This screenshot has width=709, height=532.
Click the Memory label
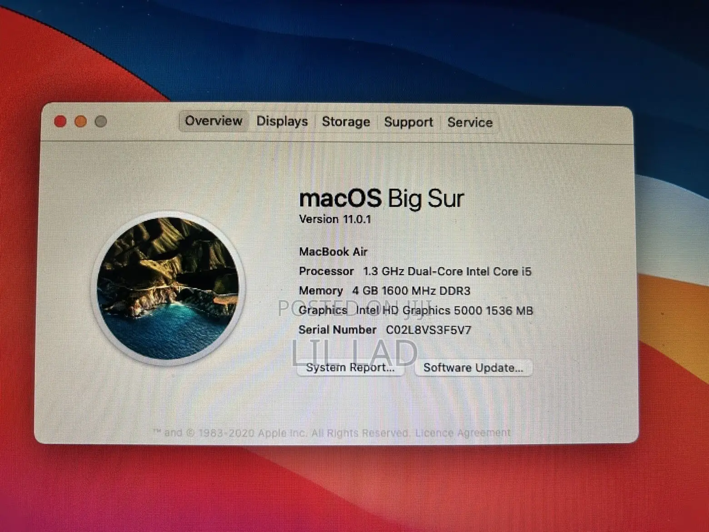click(x=321, y=291)
